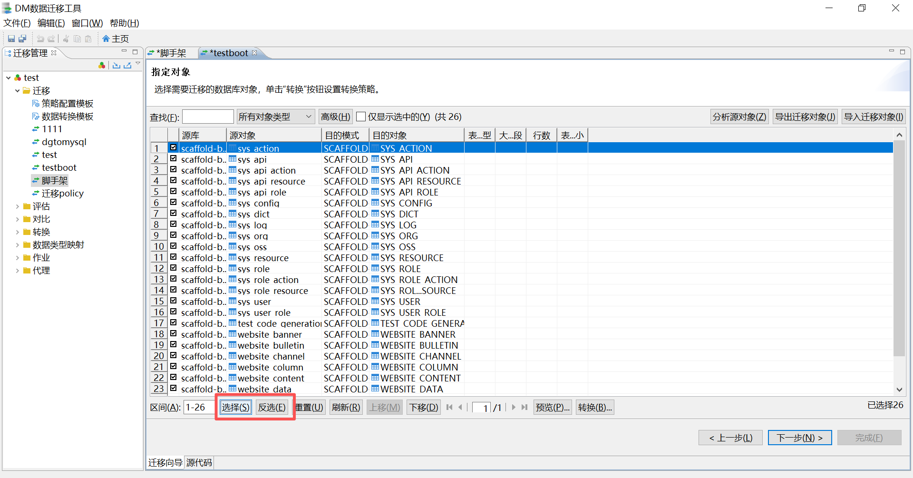Maximize the 迁移管理 panel
913x478 pixels.
135,51
